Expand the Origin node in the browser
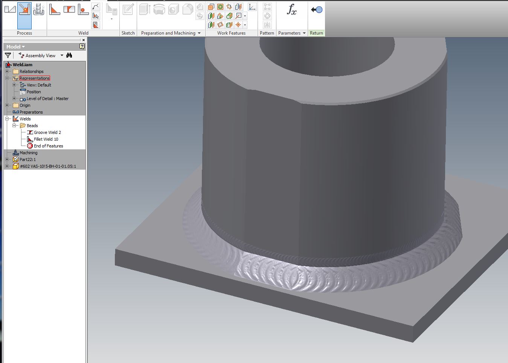Screen dimensions: 508x363 pyautogui.click(x=7, y=105)
